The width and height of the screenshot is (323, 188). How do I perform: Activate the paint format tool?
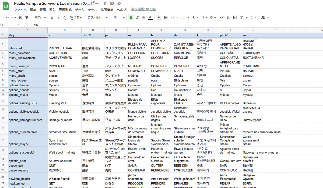pyautogui.click(x=27, y=17)
